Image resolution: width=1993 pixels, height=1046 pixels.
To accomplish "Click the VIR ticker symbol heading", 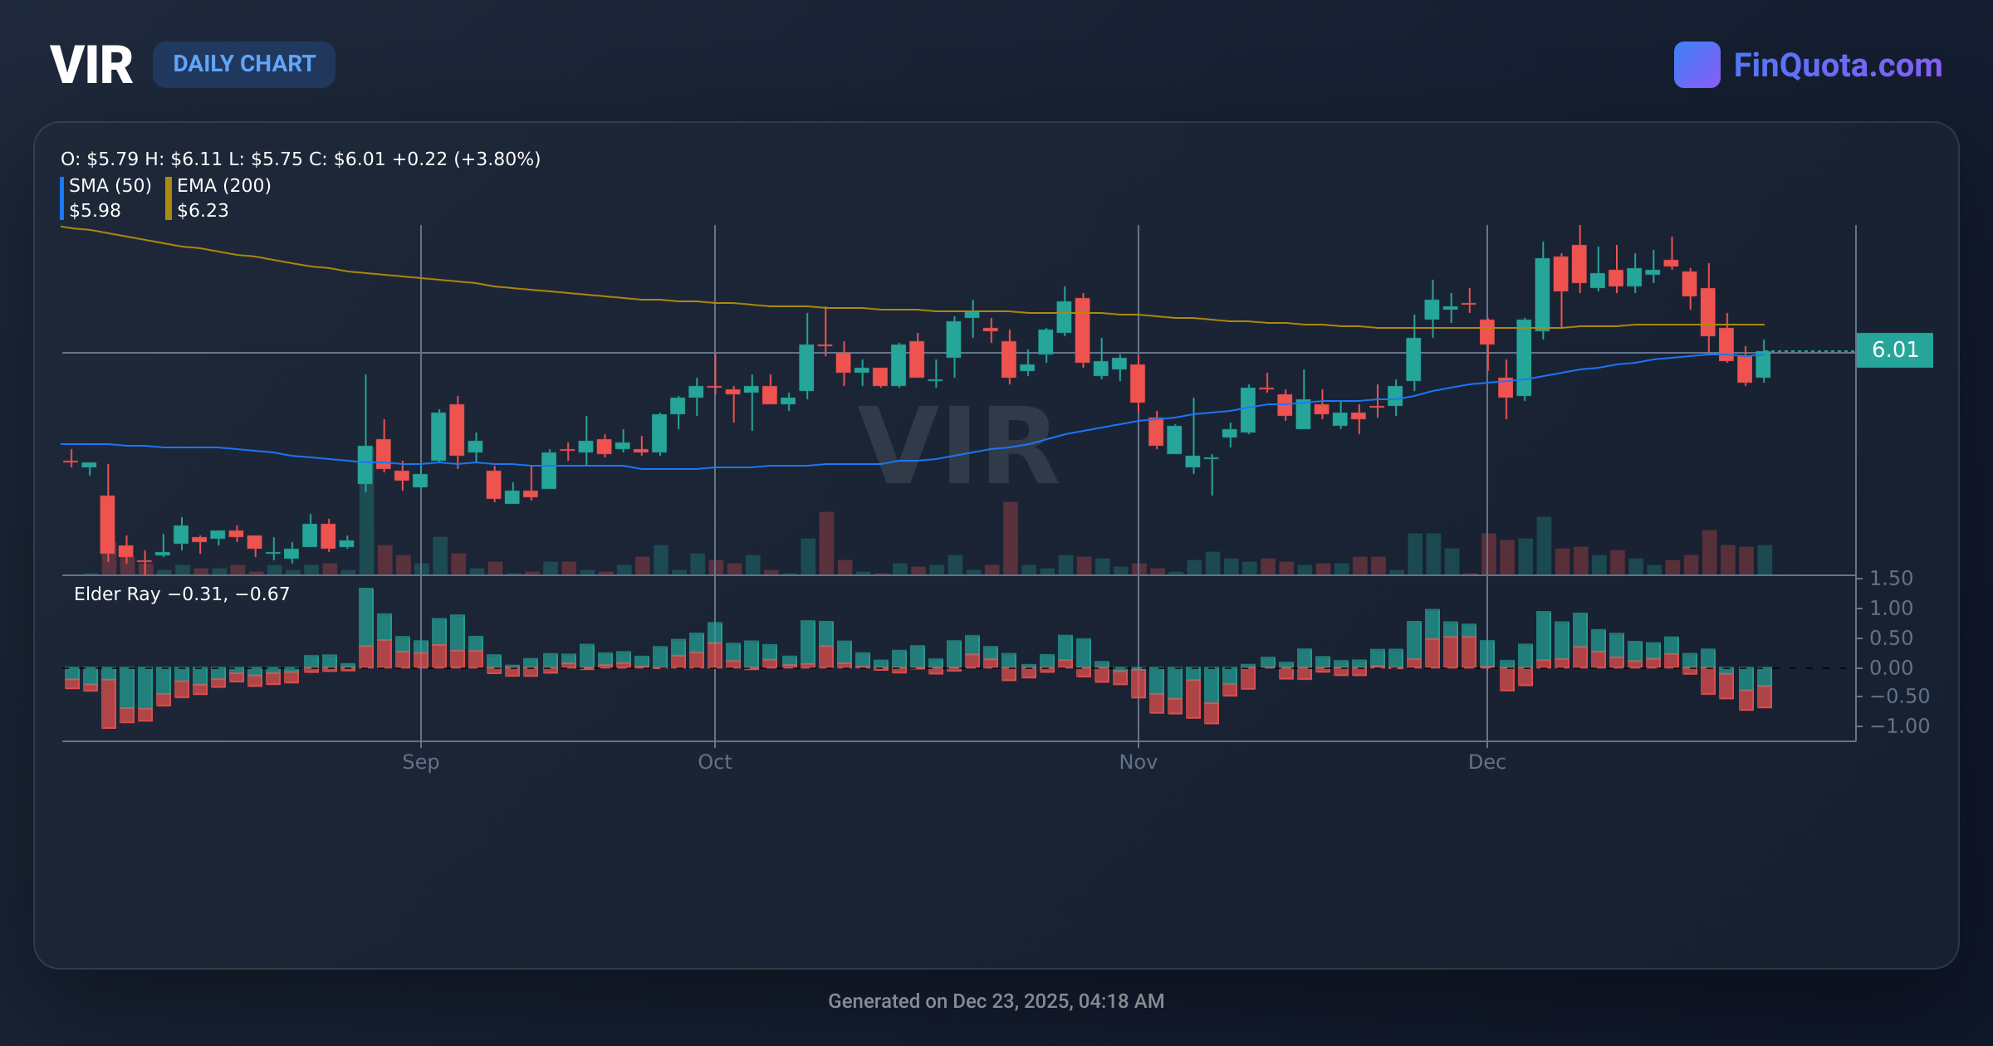I will click(x=91, y=64).
